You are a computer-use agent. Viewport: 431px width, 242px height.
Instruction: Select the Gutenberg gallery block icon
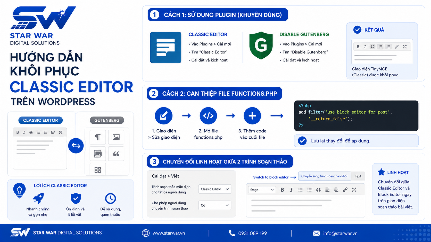point(98,154)
